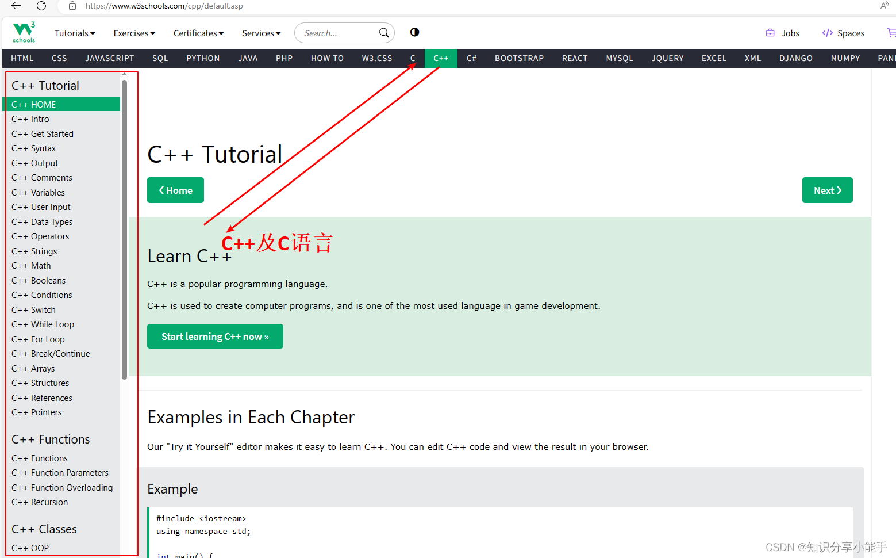Open JAVASCRIPT tutorial tab

[110, 58]
